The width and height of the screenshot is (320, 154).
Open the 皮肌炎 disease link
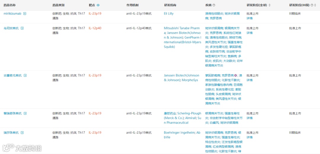coord(217,61)
